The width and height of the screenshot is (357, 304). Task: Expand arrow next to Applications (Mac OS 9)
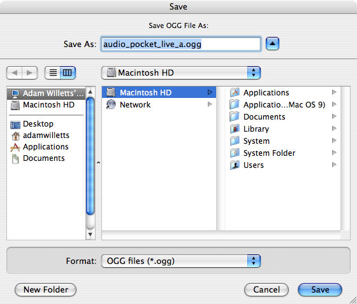(334, 104)
